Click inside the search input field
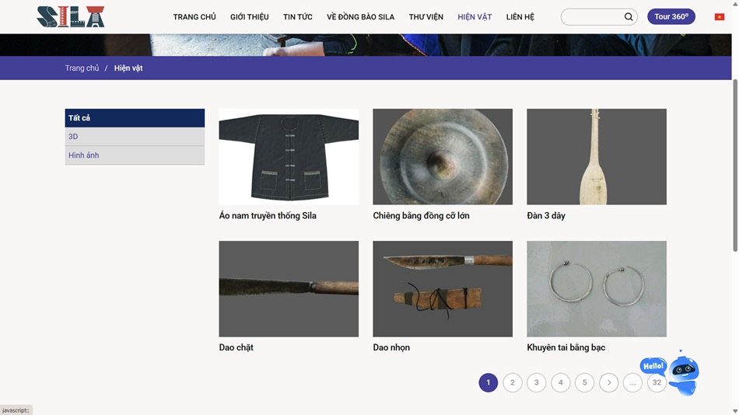The height and width of the screenshot is (415, 739). point(591,17)
